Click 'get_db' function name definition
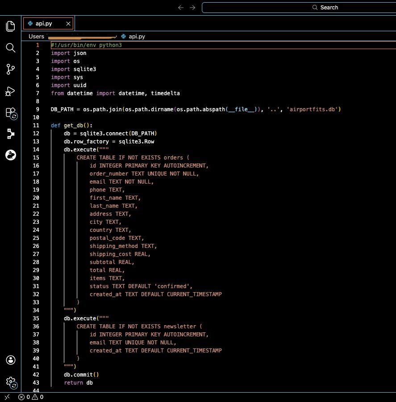Screen dimensions: 396x402 point(73,126)
